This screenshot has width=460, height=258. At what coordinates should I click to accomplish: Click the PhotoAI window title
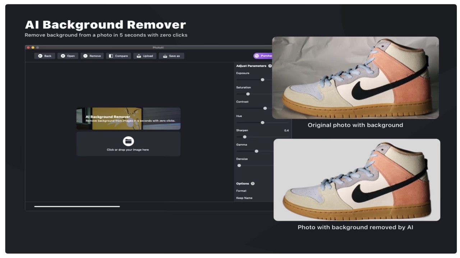pyautogui.click(x=158, y=47)
